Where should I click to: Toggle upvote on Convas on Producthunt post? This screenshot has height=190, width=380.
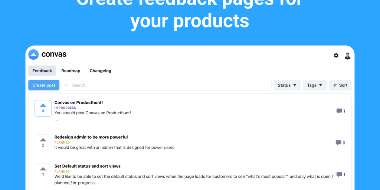[x=43, y=108]
